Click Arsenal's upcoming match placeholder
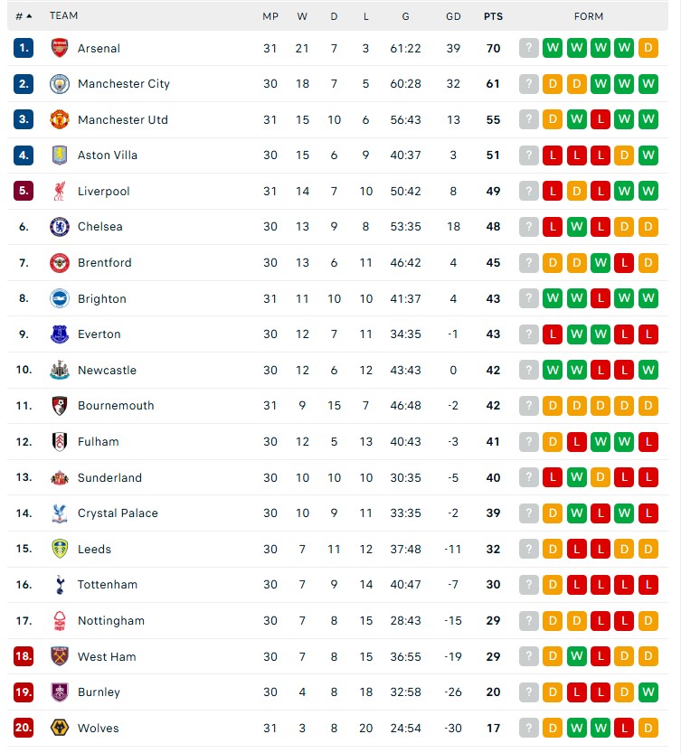 coord(528,48)
